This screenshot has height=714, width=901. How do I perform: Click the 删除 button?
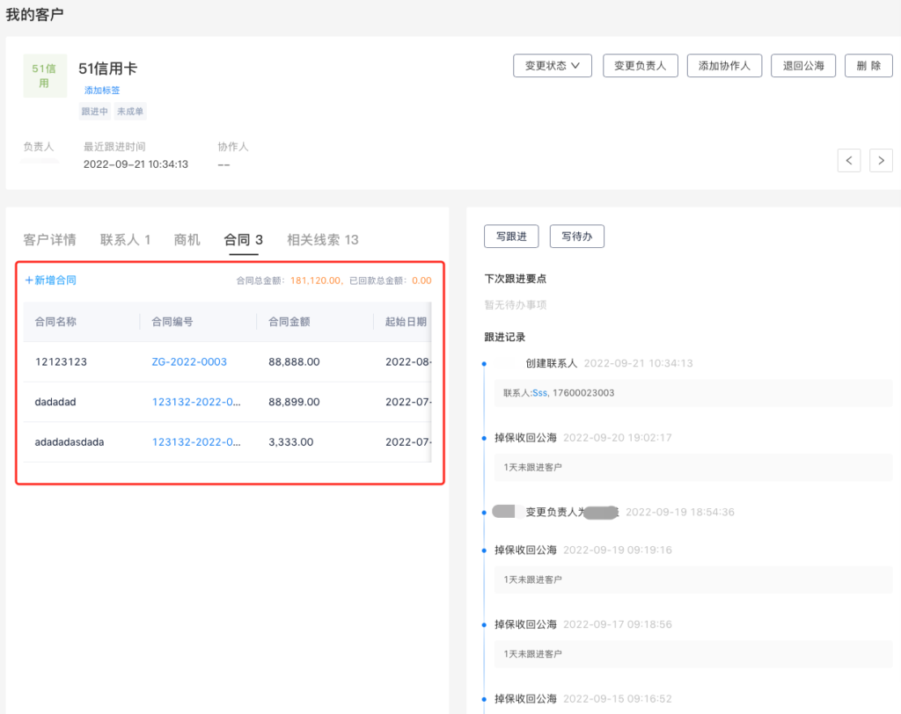pos(868,66)
